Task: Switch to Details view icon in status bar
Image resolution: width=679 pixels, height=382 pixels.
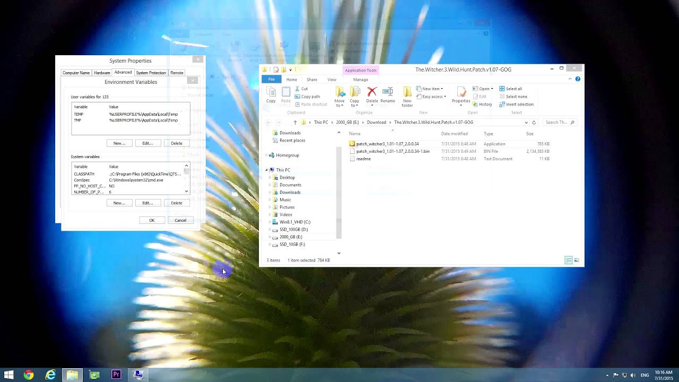Action: pos(569,261)
